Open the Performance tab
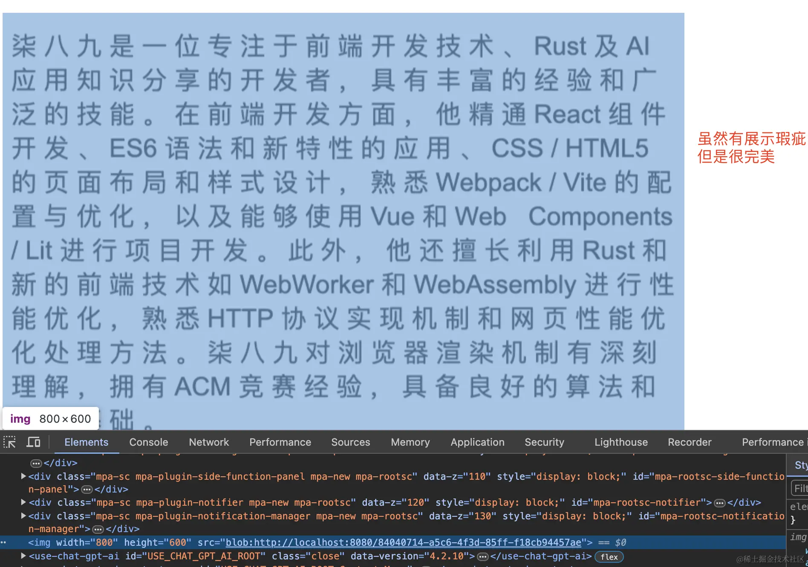The image size is (808, 567). click(x=280, y=442)
